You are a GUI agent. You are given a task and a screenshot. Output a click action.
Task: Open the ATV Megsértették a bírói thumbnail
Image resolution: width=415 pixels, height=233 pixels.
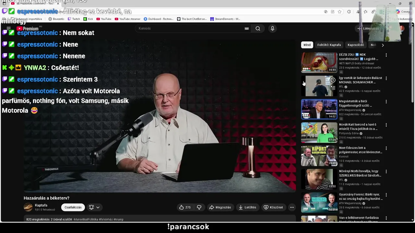click(x=319, y=109)
